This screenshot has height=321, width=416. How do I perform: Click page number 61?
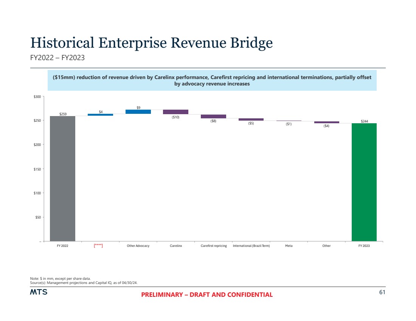[382, 293]
